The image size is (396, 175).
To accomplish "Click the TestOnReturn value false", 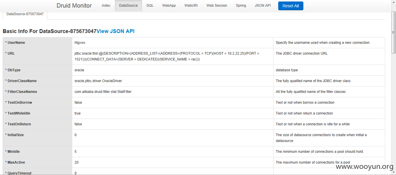I will coord(78,124).
